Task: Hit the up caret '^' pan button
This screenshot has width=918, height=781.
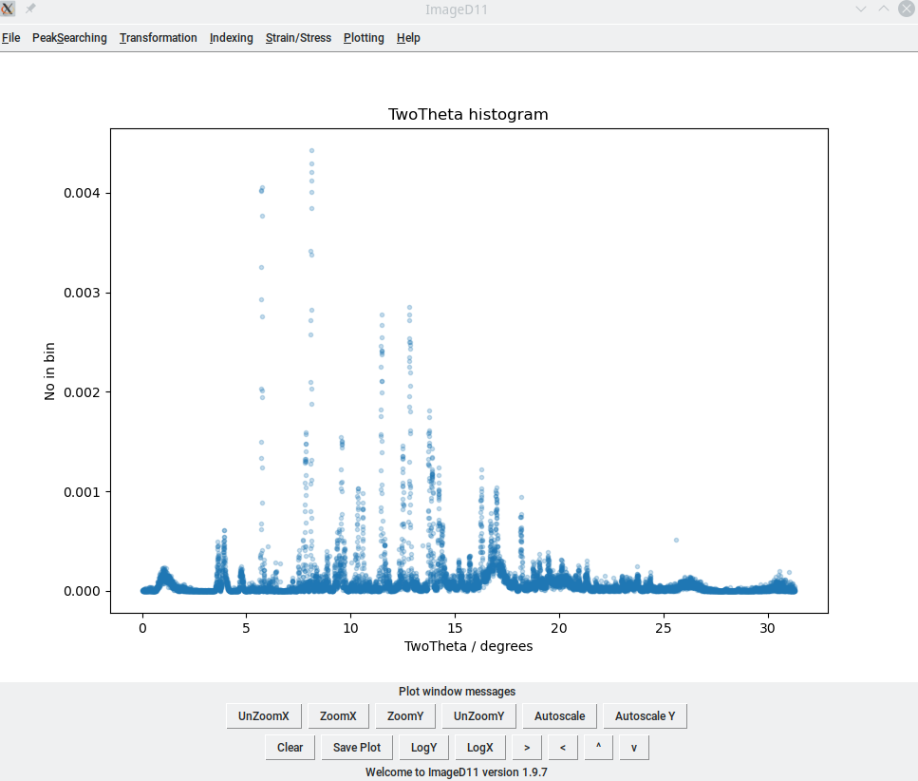Action: coord(598,748)
